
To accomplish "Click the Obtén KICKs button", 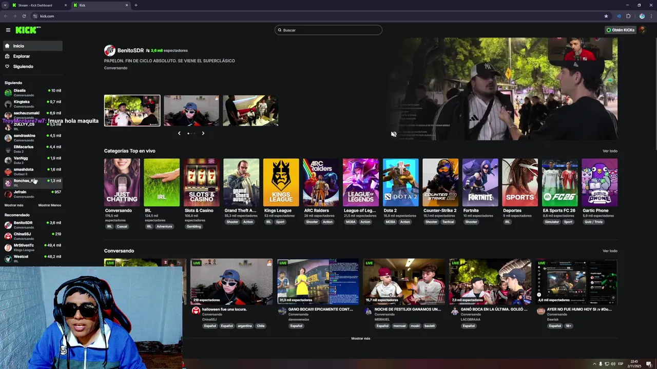I will coord(620,30).
